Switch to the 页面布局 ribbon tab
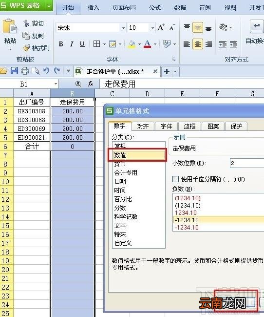The image size is (264, 317). (x=124, y=8)
